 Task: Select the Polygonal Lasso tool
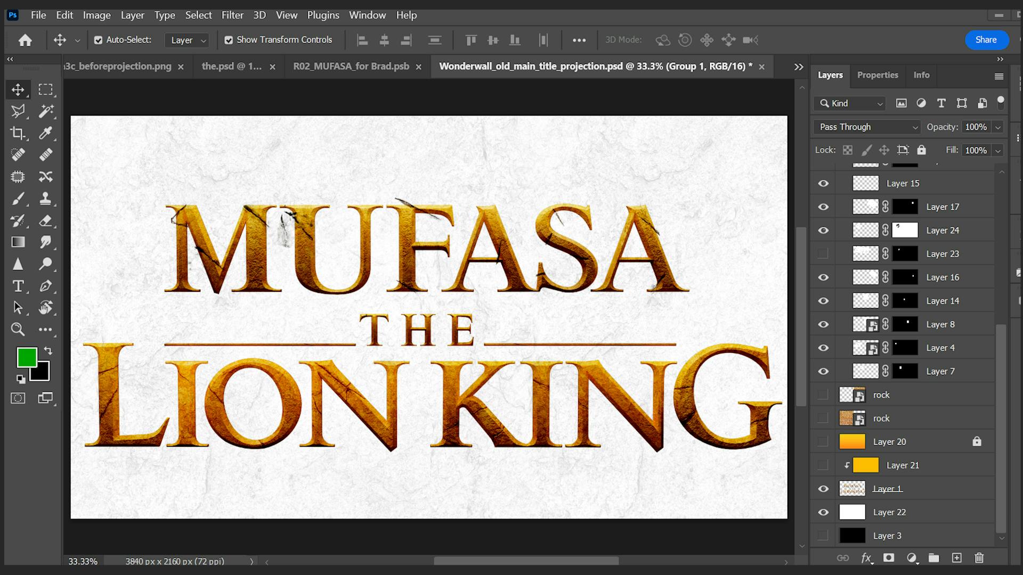18,111
